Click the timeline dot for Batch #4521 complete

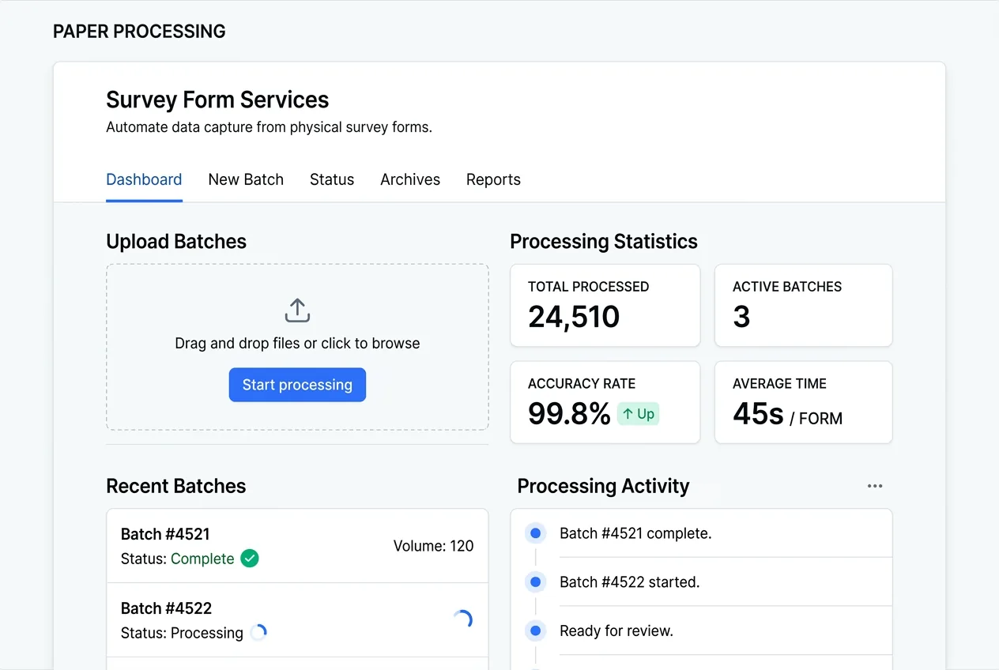[535, 533]
